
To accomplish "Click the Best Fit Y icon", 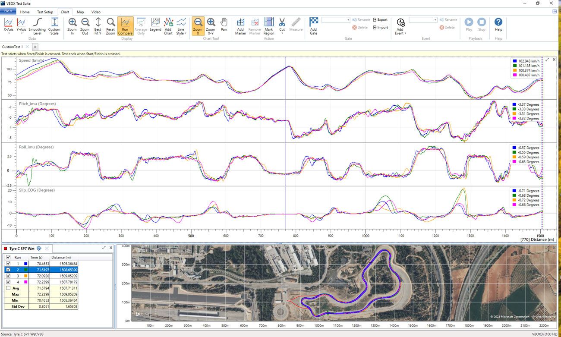I will (x=98, y=26).
